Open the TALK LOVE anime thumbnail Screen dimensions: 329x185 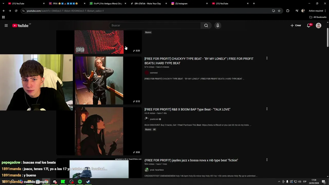pos(99,131)
